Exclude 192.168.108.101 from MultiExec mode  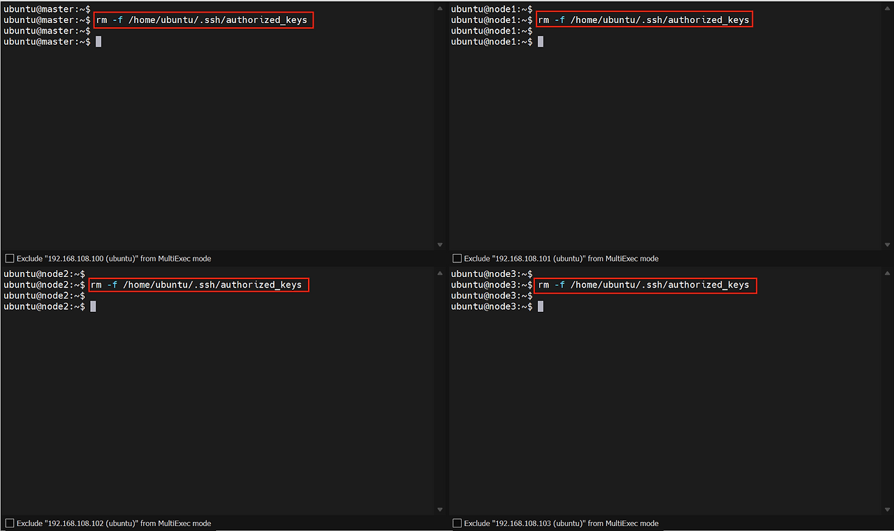[457, 259]
